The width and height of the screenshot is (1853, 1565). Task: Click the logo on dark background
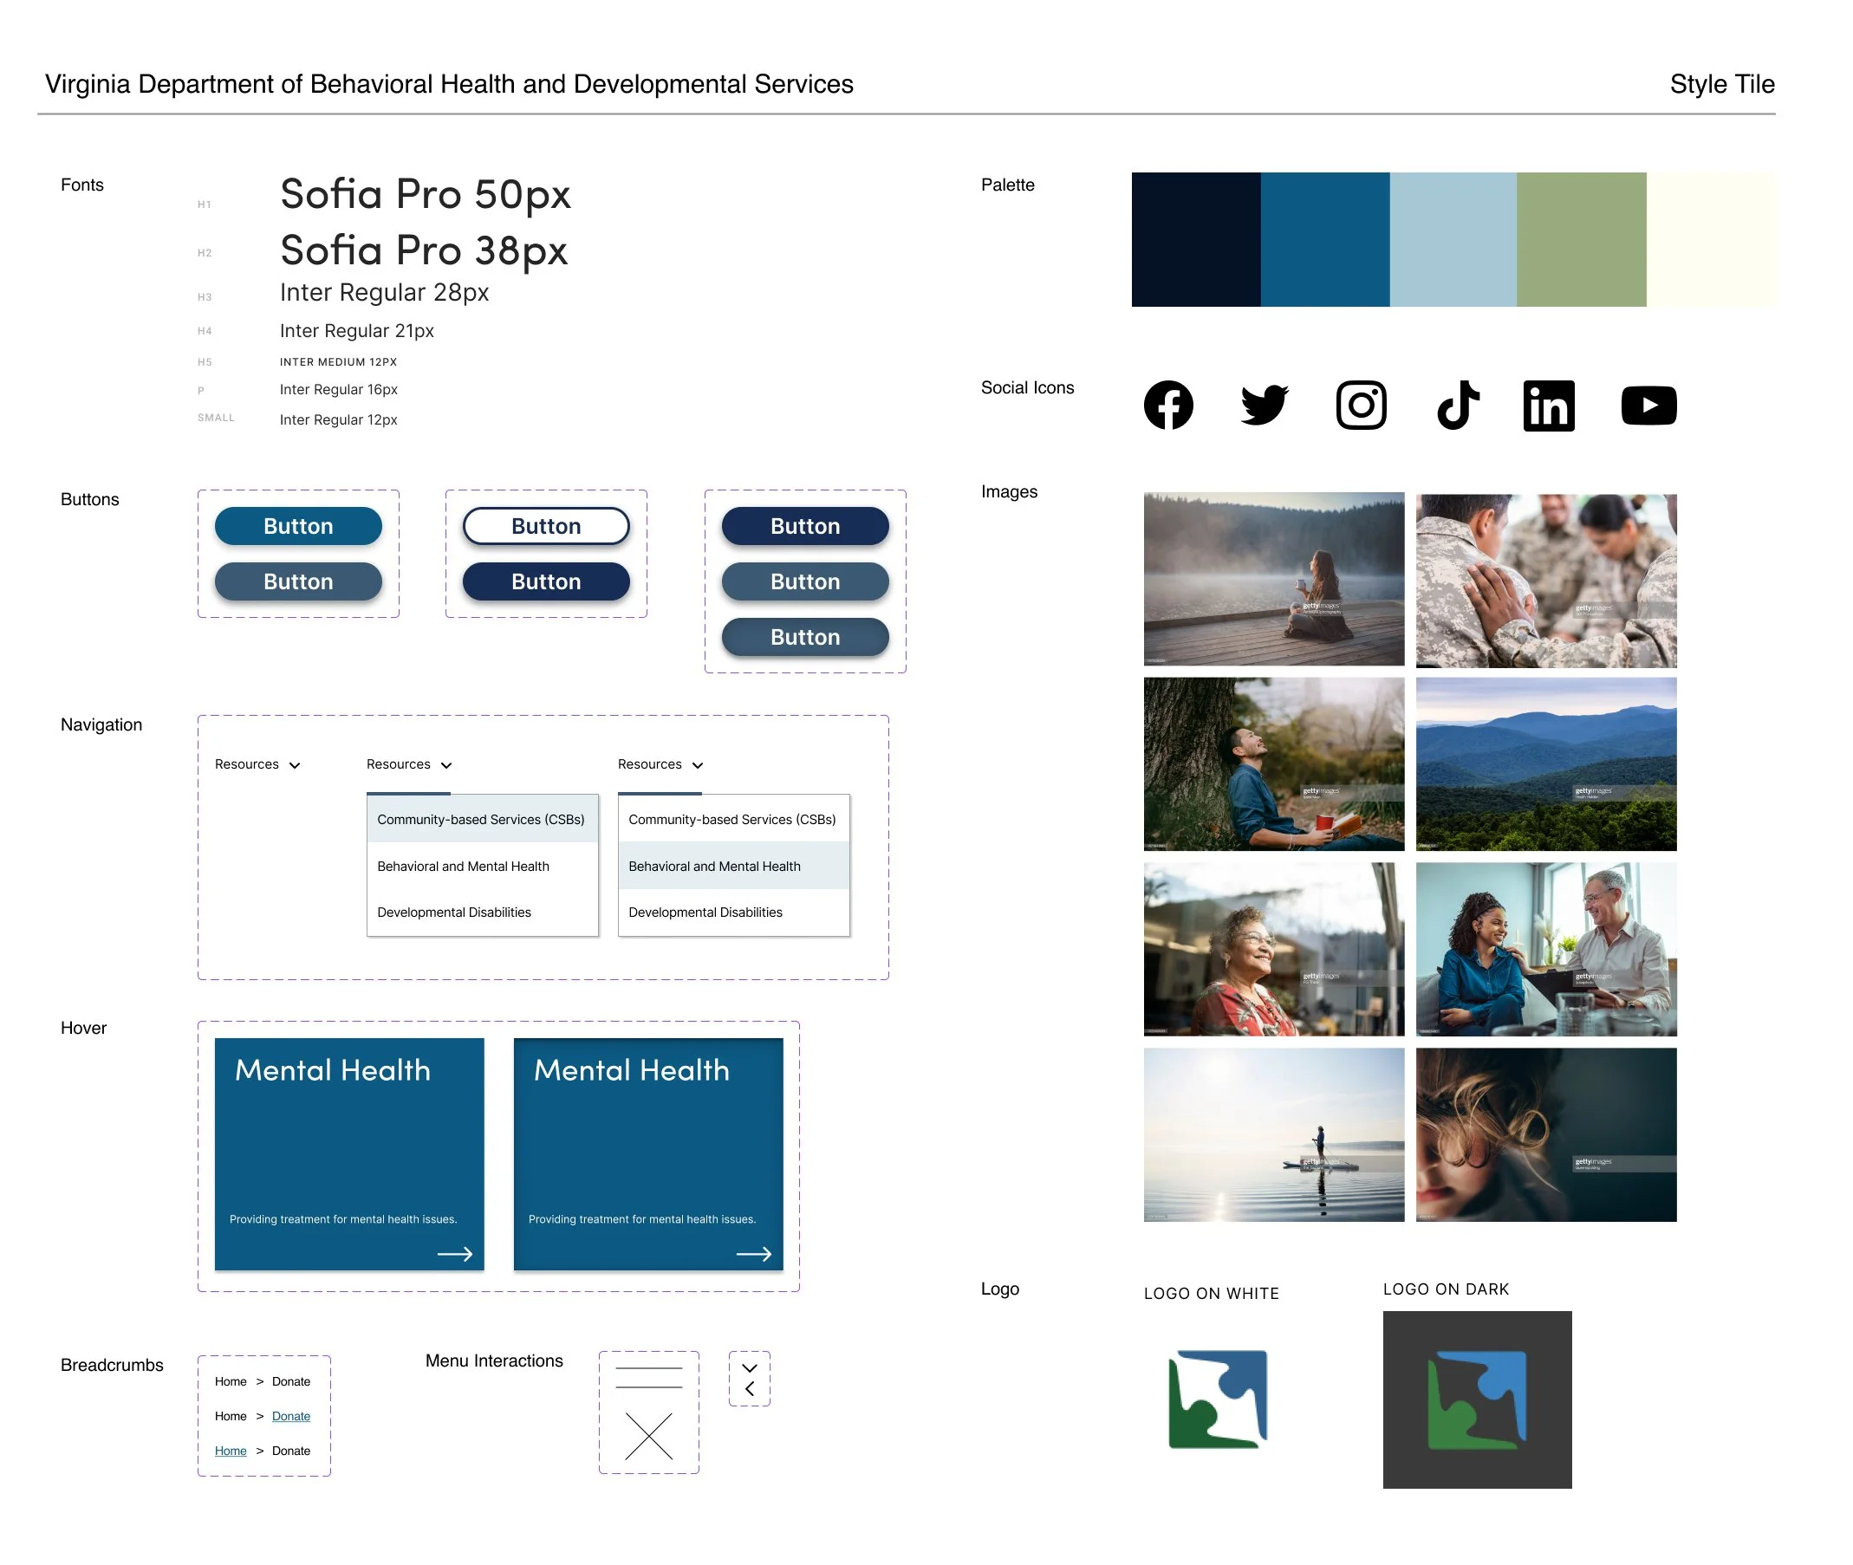1476,1399
